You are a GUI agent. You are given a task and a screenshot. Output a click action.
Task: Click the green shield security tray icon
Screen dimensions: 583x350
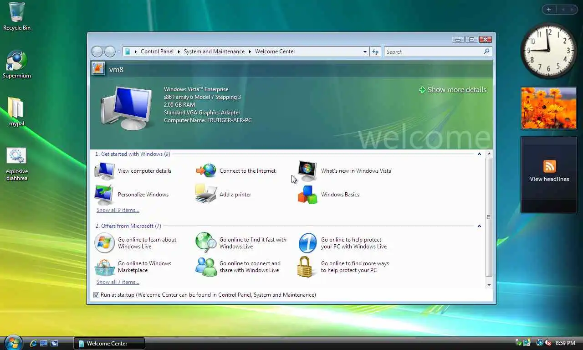(519, 343)
